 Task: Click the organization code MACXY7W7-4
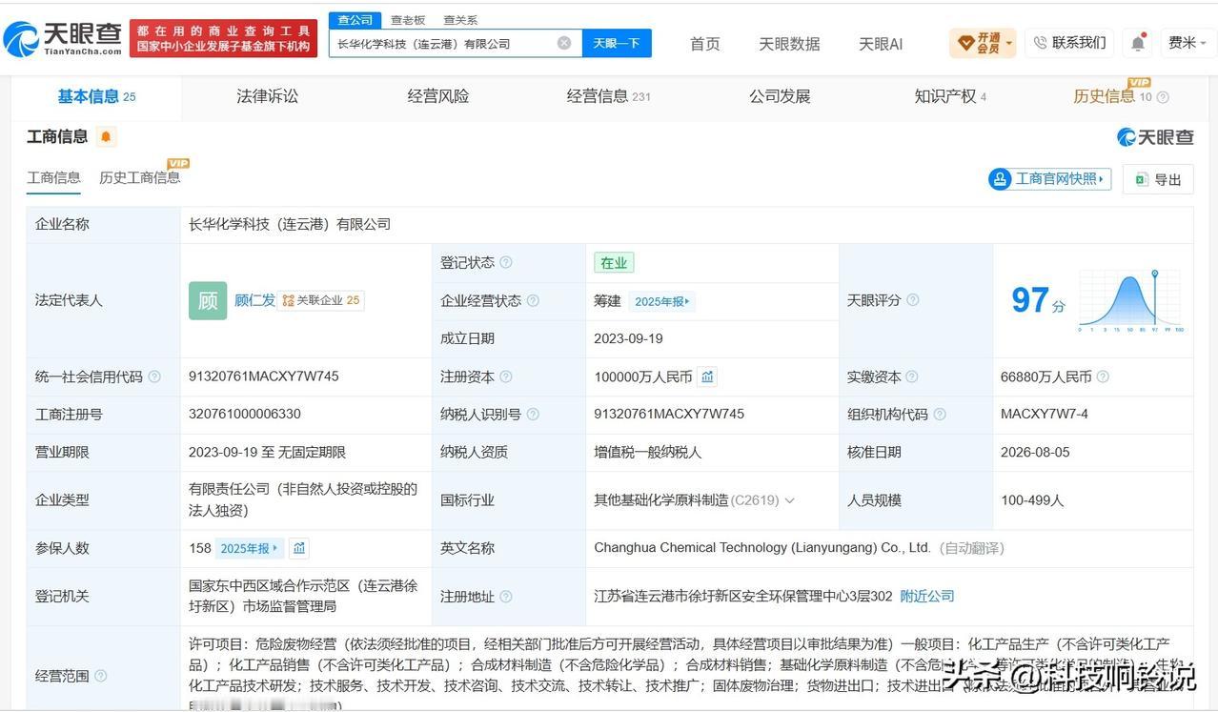click(x=1045, y=414)
